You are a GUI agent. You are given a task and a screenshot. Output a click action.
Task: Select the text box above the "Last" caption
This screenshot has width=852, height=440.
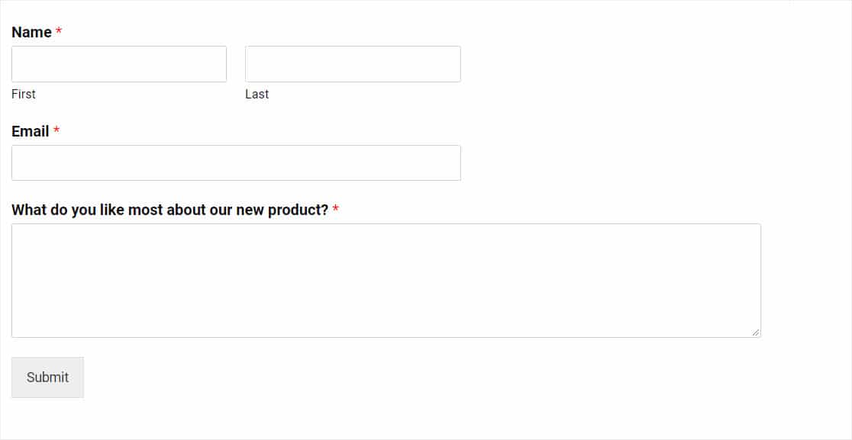click(353, 64)
